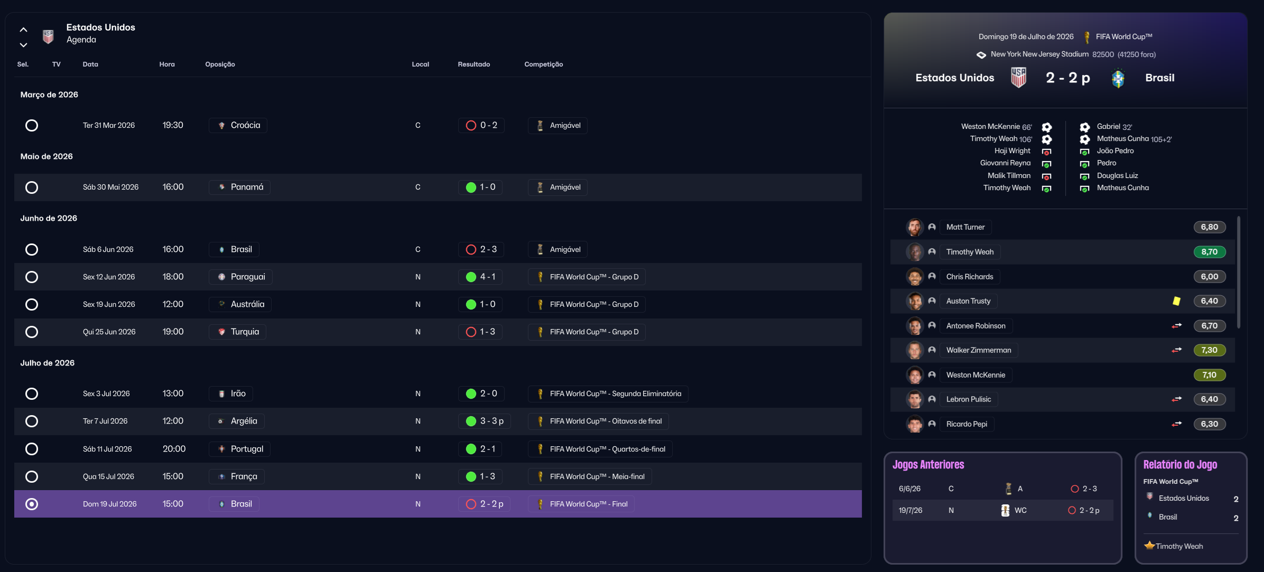Click the red loss indicator for Croácia 0-2
Image resolution: width=1264 pixels, height=572 pixels.
[471, 126]
